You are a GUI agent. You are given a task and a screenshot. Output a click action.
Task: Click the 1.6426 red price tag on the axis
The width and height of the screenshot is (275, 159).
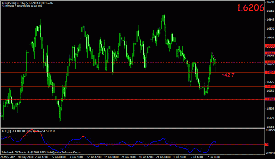point(270,46)
